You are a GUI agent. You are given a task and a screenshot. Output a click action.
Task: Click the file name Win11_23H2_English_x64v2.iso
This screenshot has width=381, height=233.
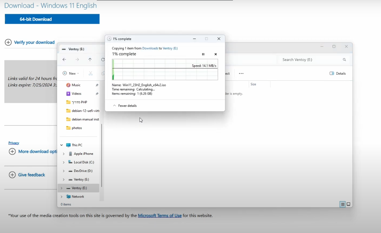[144, 85]
